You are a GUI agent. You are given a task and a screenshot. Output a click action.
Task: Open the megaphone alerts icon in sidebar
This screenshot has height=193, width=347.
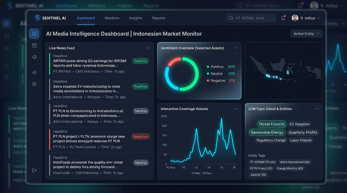tap(34, 57)
